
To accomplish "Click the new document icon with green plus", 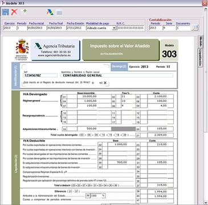I will [23, 12].
